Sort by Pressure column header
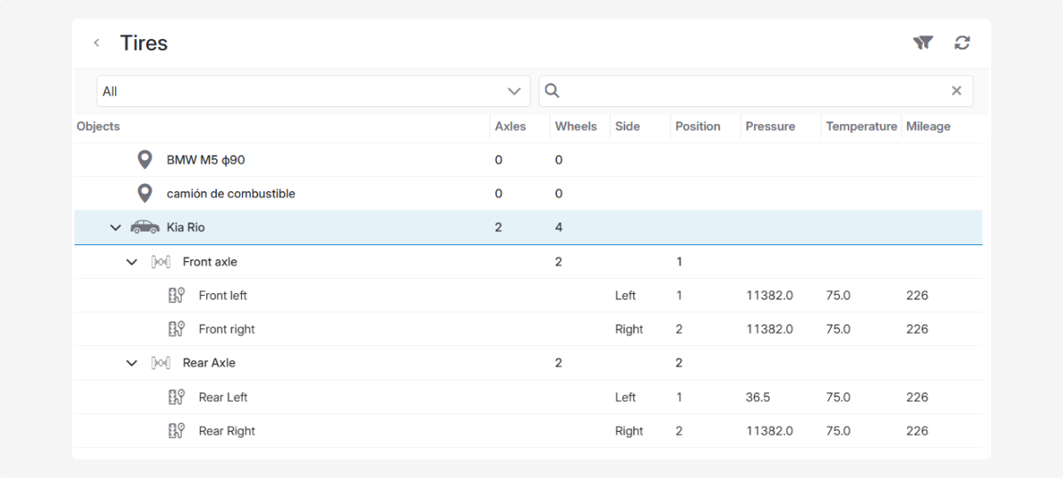Viewport: 1063px width, 478px height. coord(770,127)
